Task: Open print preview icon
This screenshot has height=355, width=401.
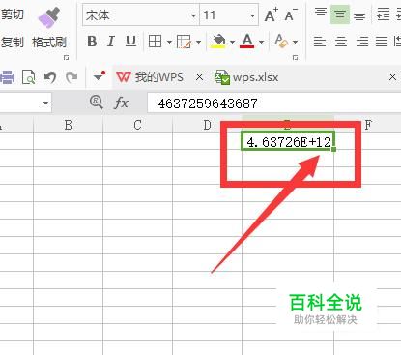Action: coord(28,77)
